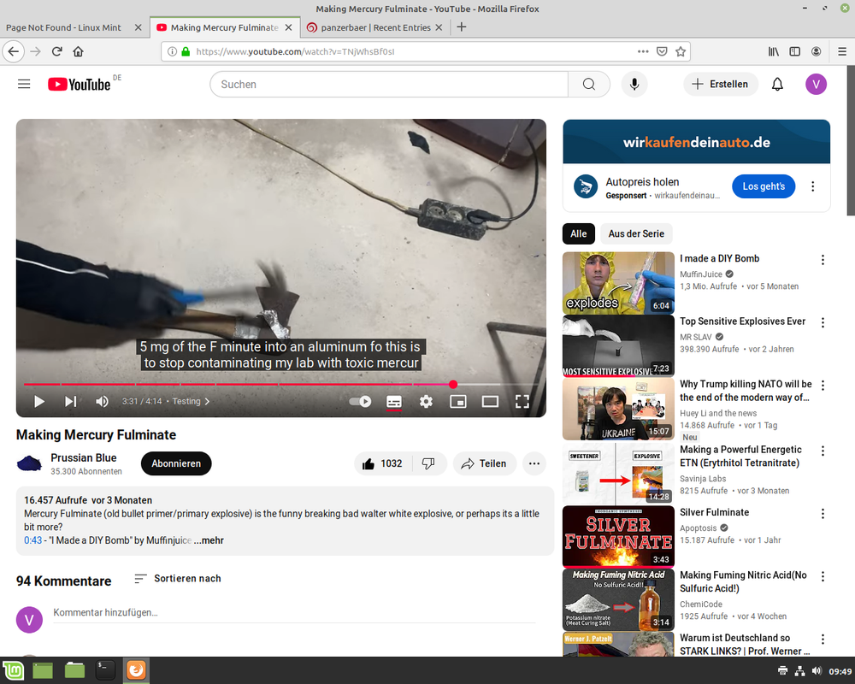855x684 pixels.
Task: Open the I made a DIY Bomb thumbnail
Action: [618, 283]
